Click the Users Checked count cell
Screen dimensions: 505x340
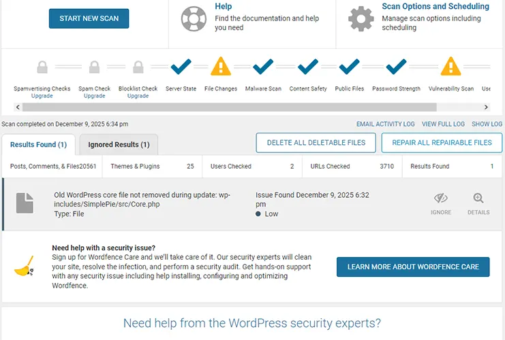[x=252, y=166]
